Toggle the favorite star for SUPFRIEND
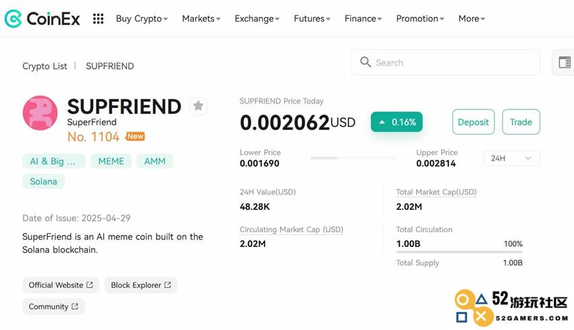The height and width of the screenshot is (330, 574). pyautogui.click(x=198, y=106)
